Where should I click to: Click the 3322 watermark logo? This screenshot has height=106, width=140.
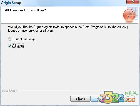[112, 97]
